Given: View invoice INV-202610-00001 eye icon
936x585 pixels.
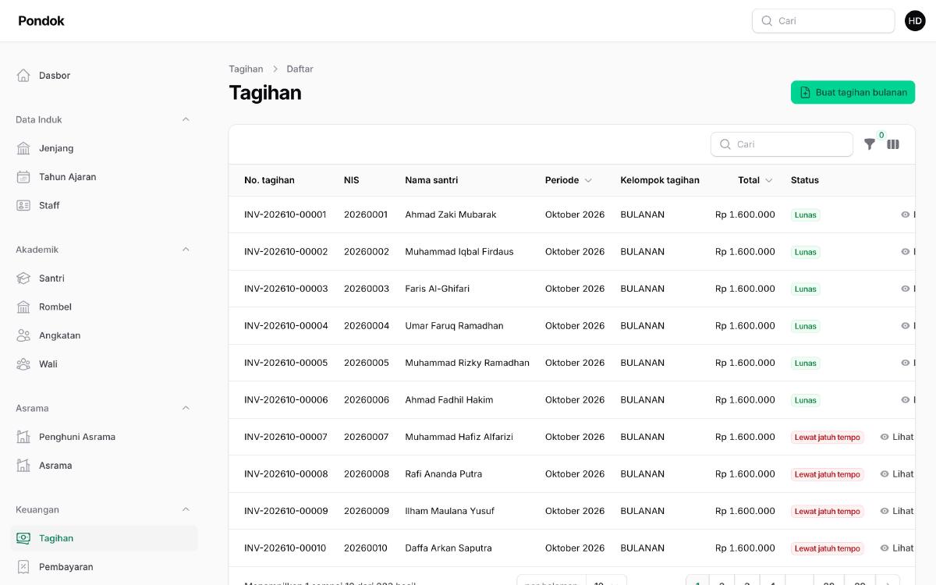Looking at the screenshot, I should pyautogui.click(x=906, y=214).
